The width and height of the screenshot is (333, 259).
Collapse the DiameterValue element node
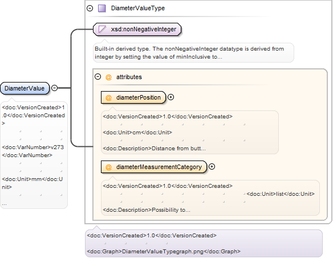tap(55, 88)
